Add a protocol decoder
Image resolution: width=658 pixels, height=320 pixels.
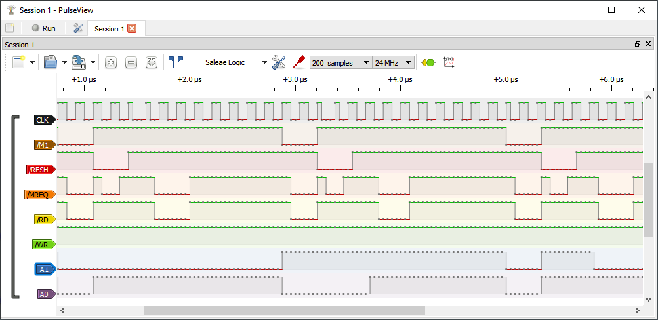click(x=428, y=62)
